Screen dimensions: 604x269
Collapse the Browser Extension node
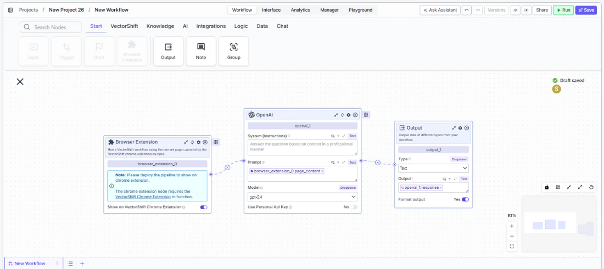pos(186,142)
